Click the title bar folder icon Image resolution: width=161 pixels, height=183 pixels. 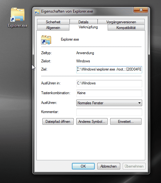(x=37, y=12)
